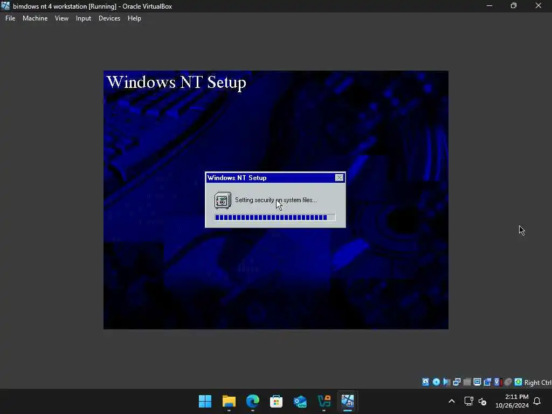Expand the hidden system tray icons chevron
This screenshot has width=552, height=414.
coord(452,401)
